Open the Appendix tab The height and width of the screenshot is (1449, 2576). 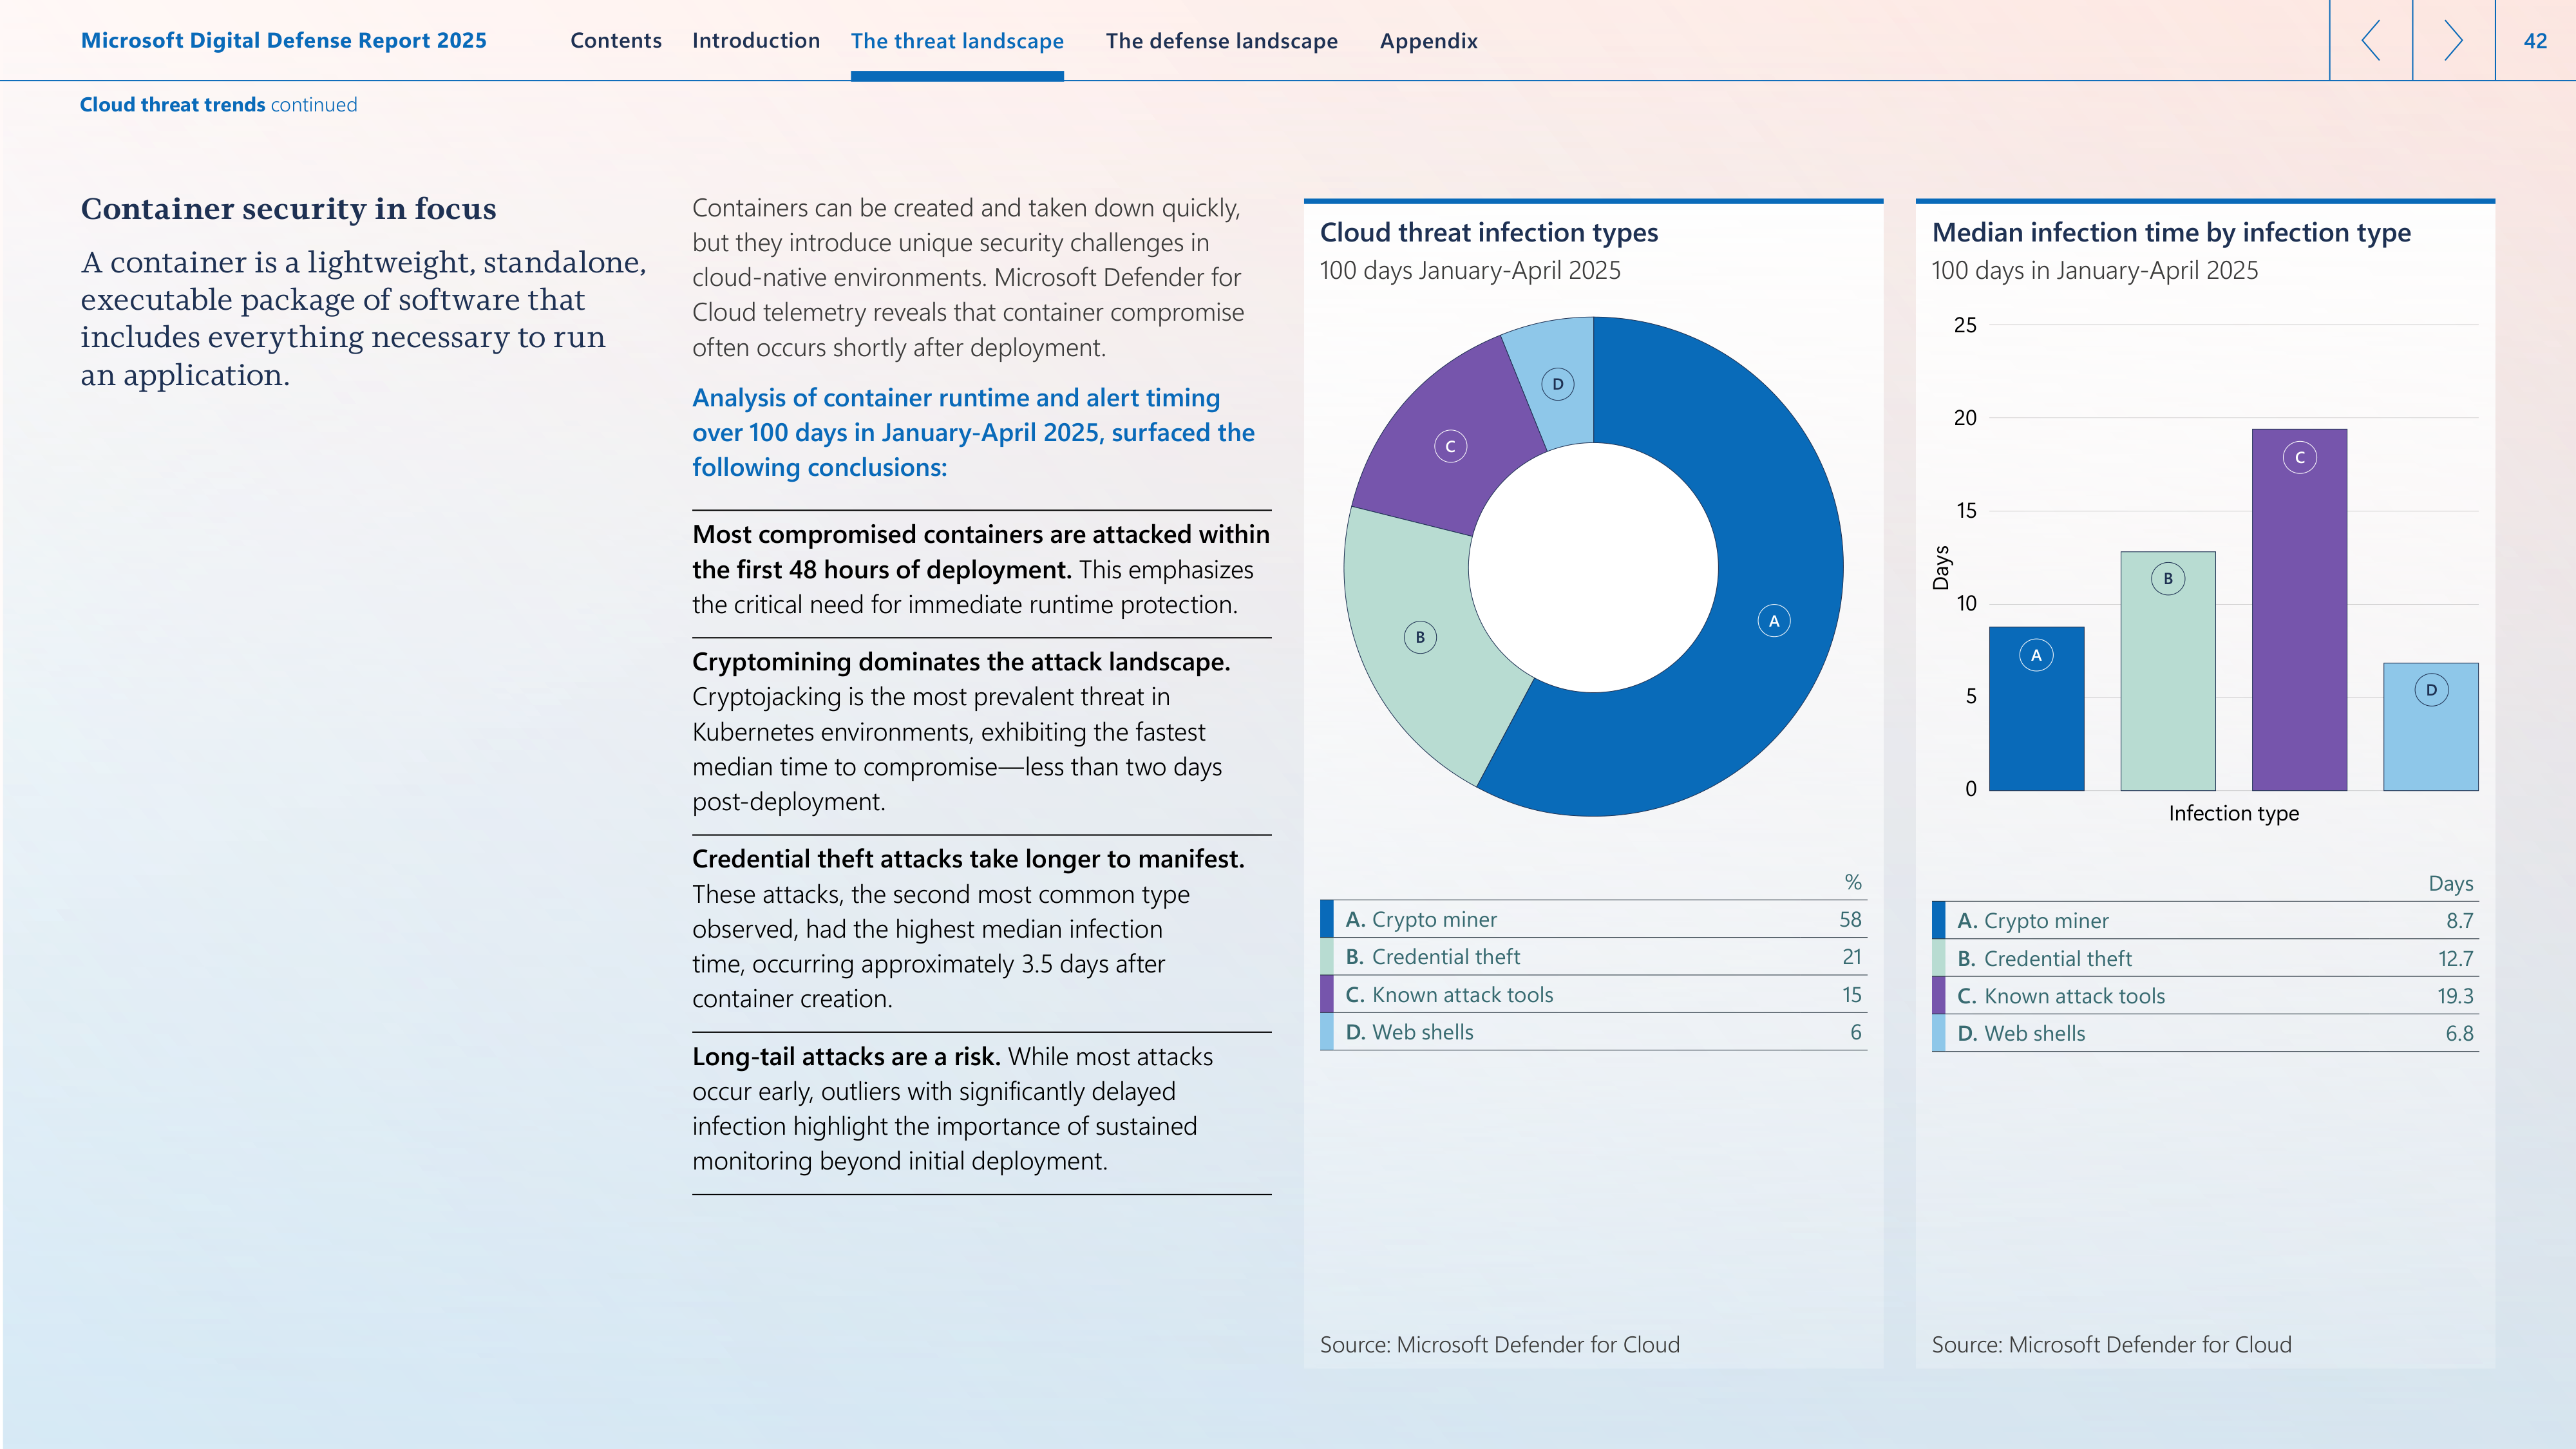tap(1428, 41)
